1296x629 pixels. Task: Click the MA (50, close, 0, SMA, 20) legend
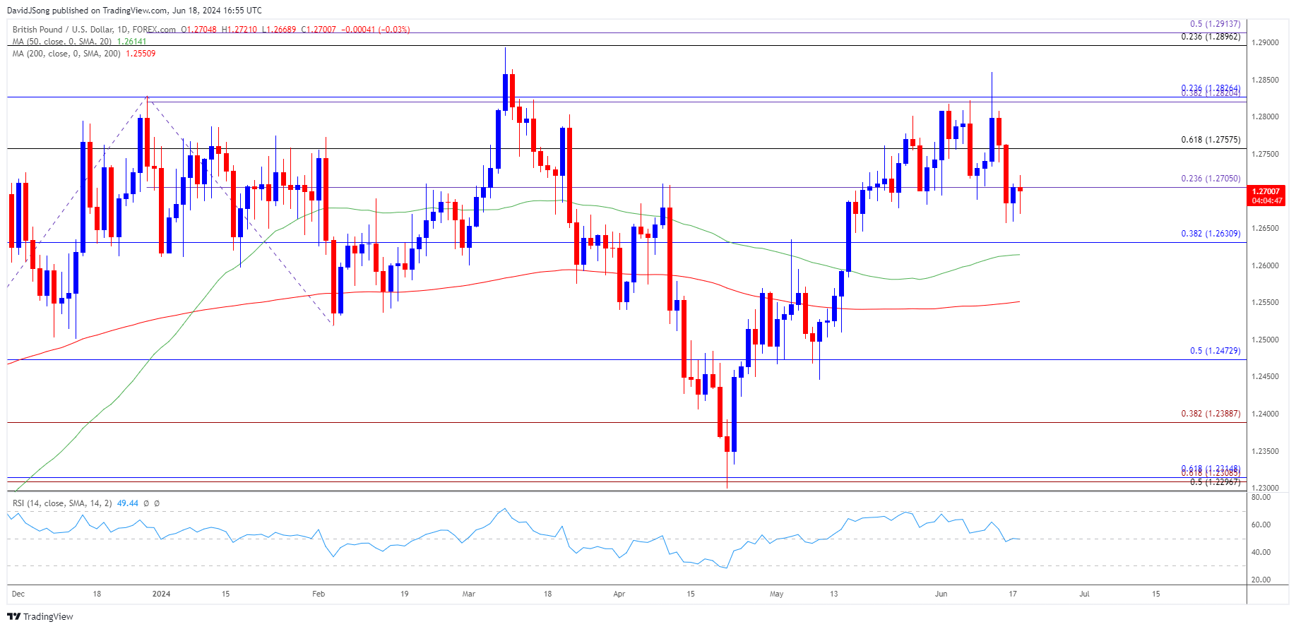coord(62,42)
